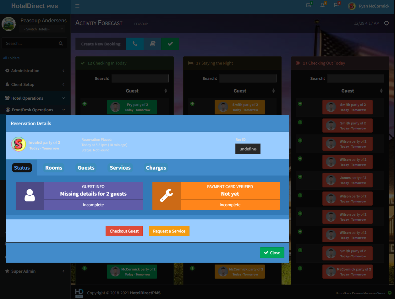This screenshot has width=395, height=299.
Task: Expand the Client Setup sidebar section
Action: coord(35,84)
